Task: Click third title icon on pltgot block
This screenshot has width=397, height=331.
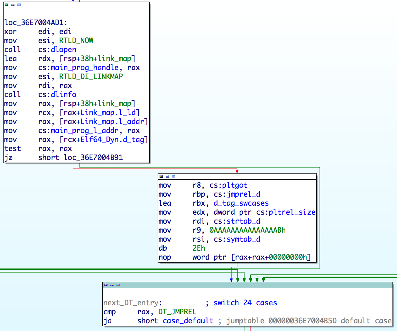Action: 173,176
